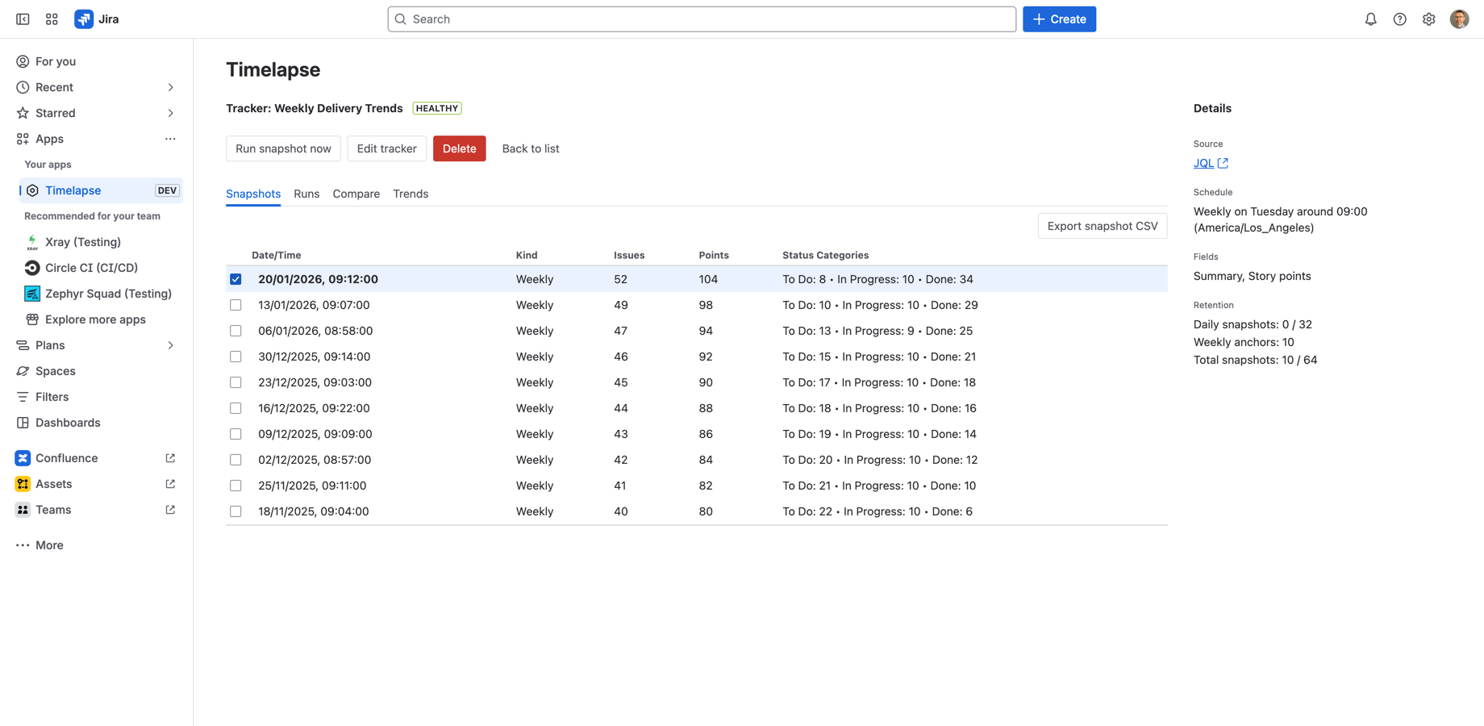Uncheck the 20/01/2026 snapshot row
The height and width of the screenshot is (726, 1484).
236,279
